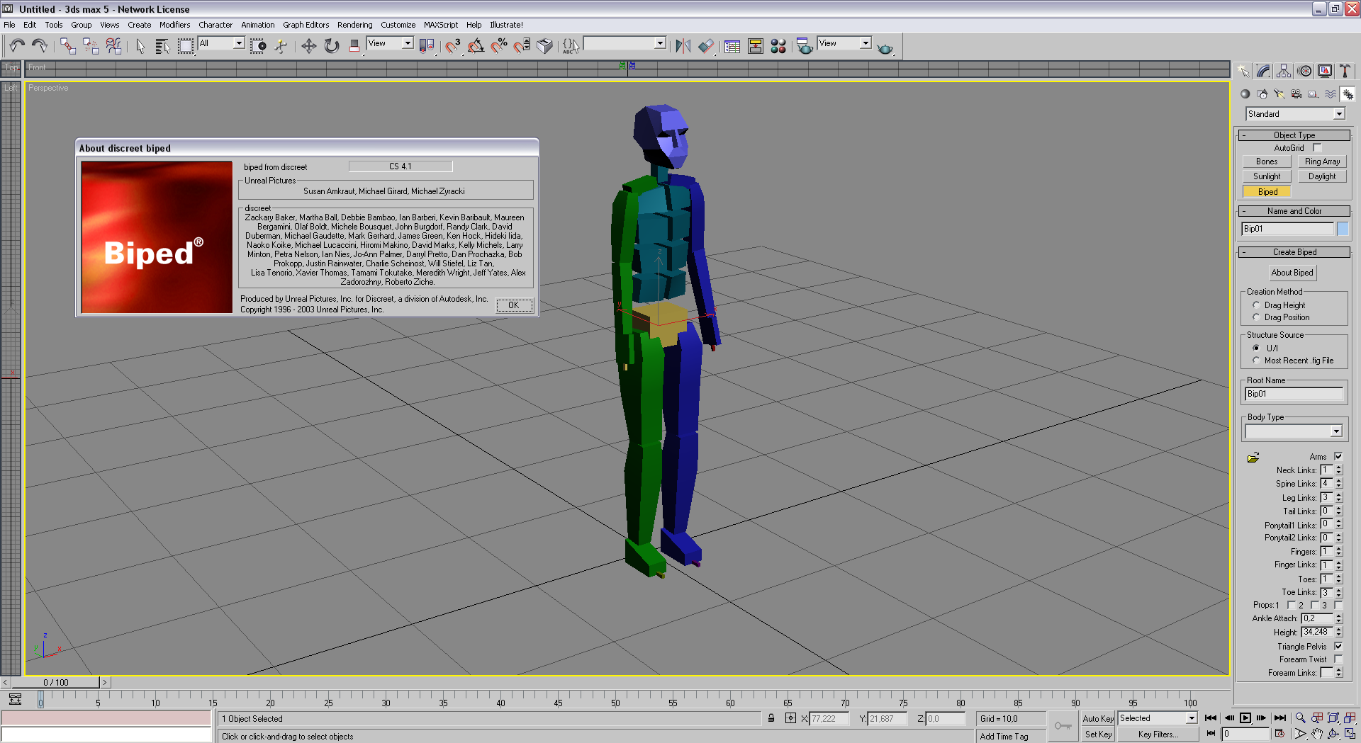Image resolution: width=1361 pixels, height=743 pixels.
Task: Activate the Select and Link tool
Action: pos(68,46)
